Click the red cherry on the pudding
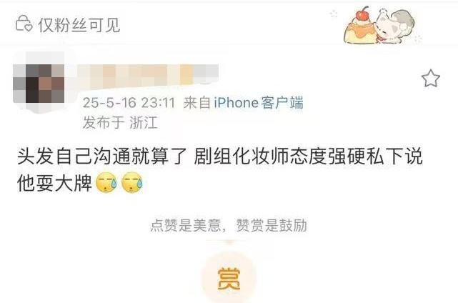The width and height of the screenshot is (458, 303). 364,14
